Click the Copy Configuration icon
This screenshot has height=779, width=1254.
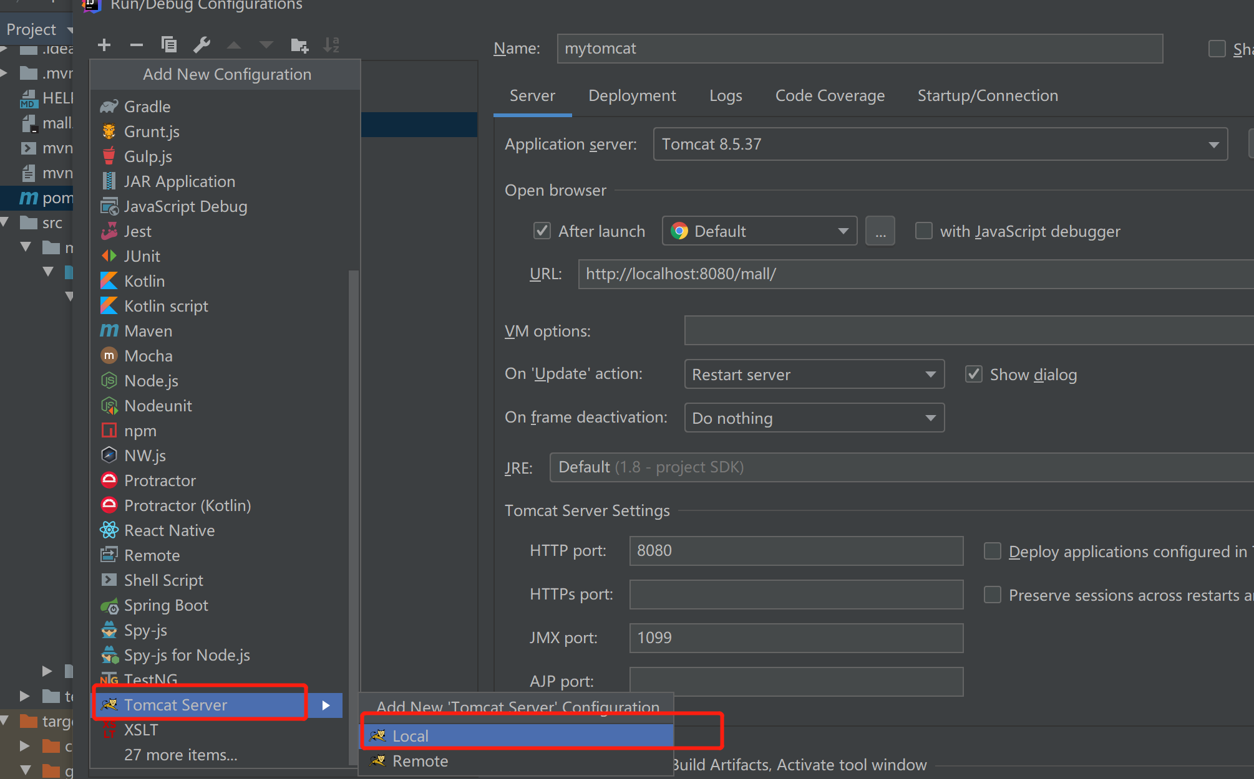[169, 45]
